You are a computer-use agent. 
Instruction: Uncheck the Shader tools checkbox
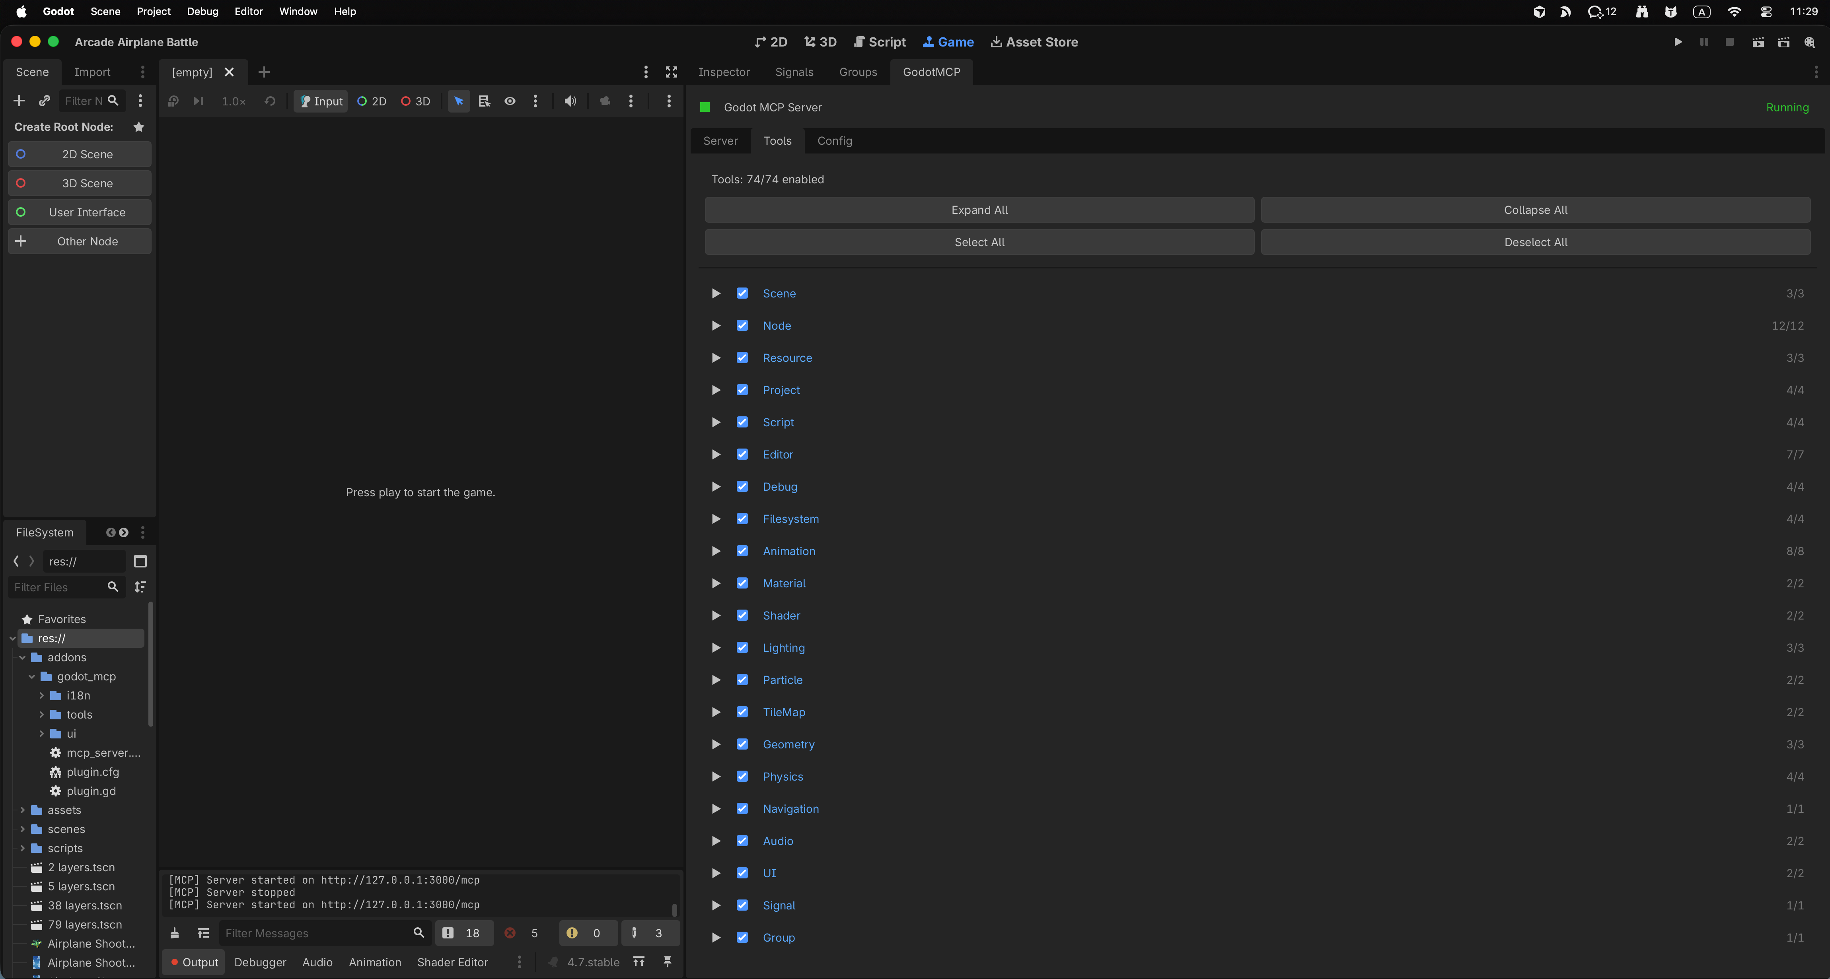[x=742, y=616]
